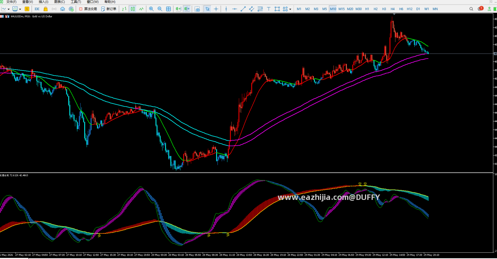Image resolution: width=497 pixels, height=259 pixels.
Task: Select the M10 timeframe
Action: click(x=333, y=9)
